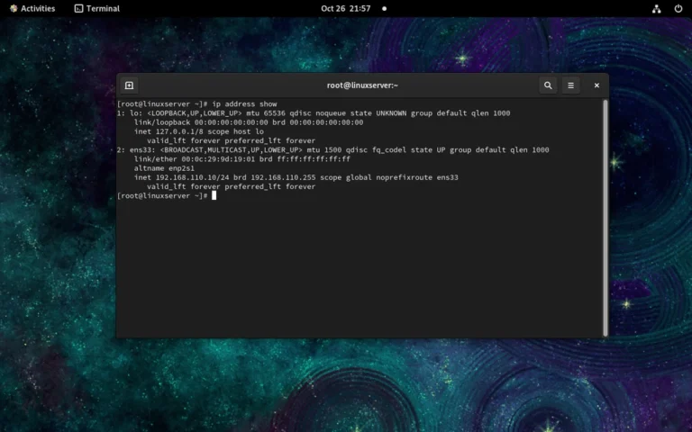Open a new terminal tab

[x=129, y=85]
